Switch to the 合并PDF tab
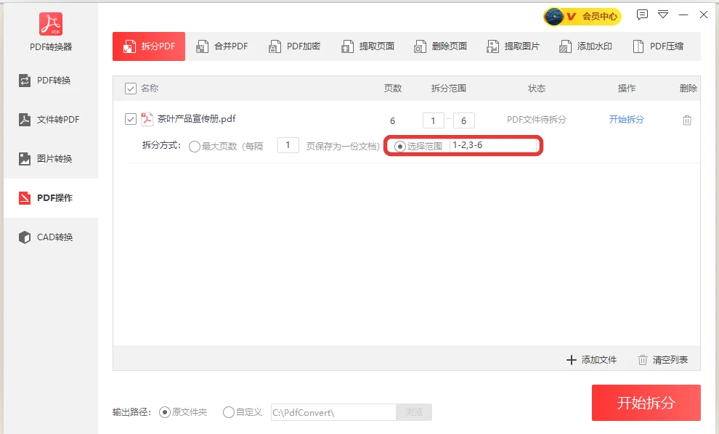The height and width of the screenshot is (434, 719). click(222, 46)
